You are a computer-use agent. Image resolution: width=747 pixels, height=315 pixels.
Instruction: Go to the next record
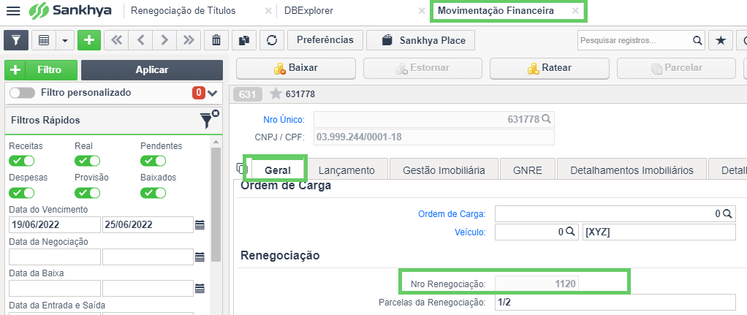tap(164, 40)
